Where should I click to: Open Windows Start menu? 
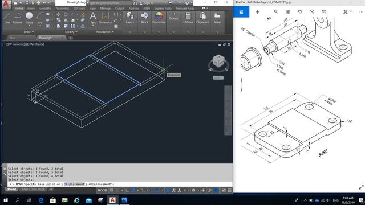[6, 200]
